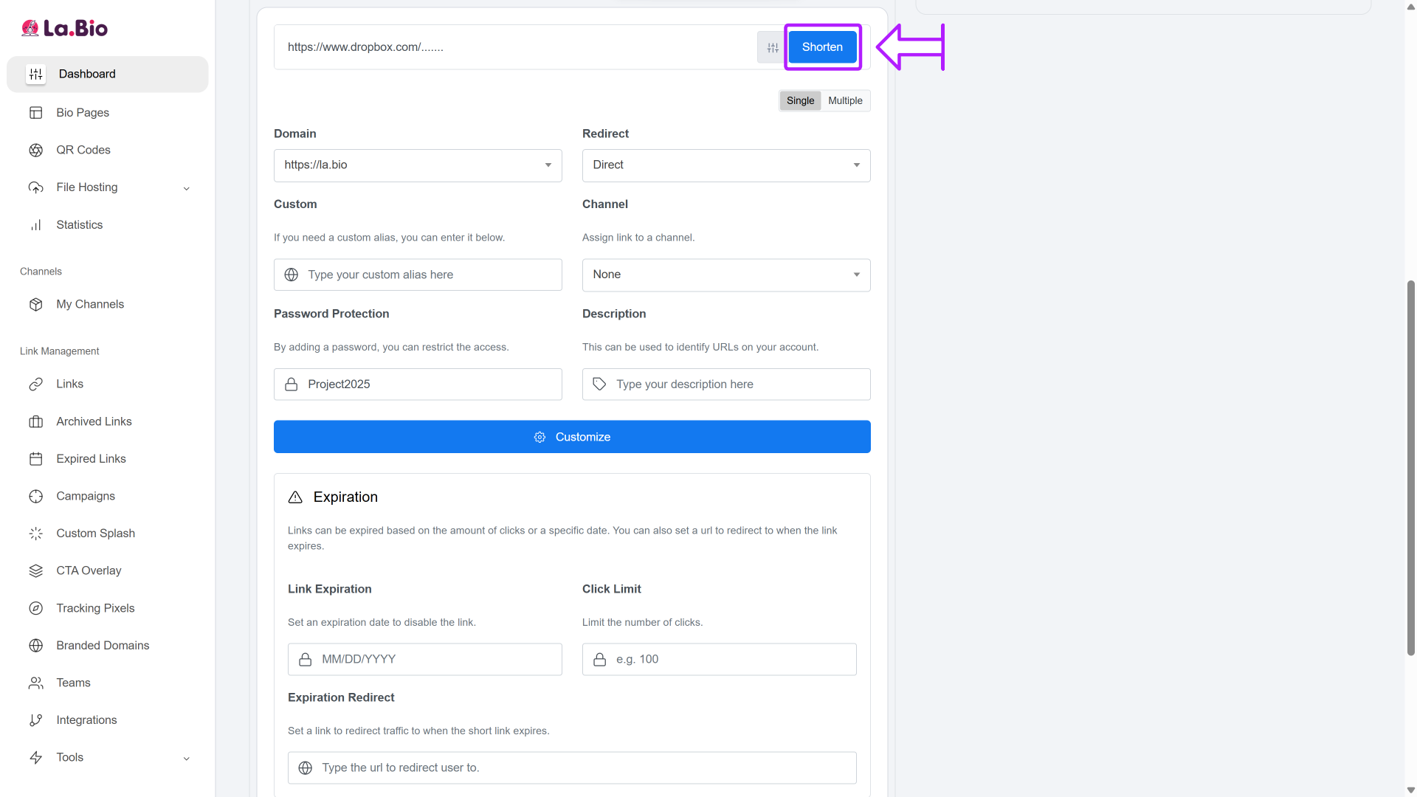The image size is (1417, 797).
Task: Open Archived Links list
Action: (94, 421)
